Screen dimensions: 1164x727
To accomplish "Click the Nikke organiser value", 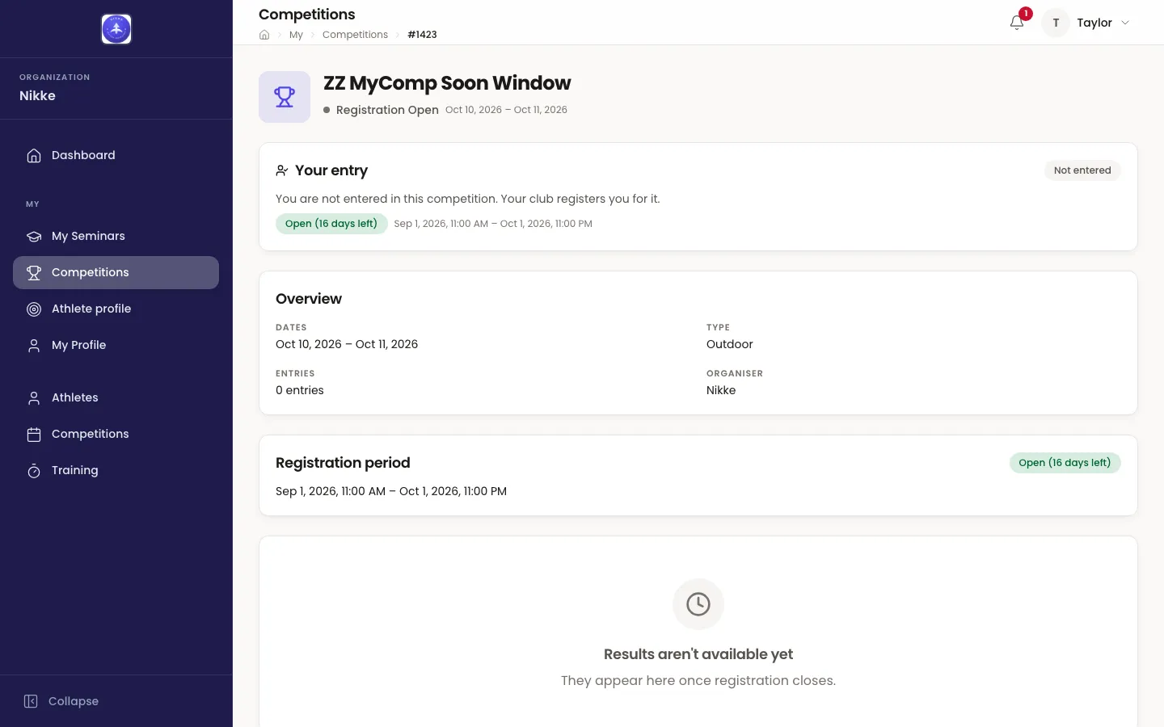I will tap(721, 390).
